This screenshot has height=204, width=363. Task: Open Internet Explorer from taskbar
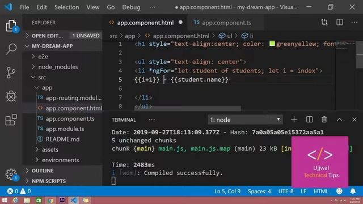(15, 200)
